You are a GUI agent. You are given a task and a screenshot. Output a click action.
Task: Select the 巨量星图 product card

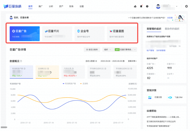coord(122,34)
